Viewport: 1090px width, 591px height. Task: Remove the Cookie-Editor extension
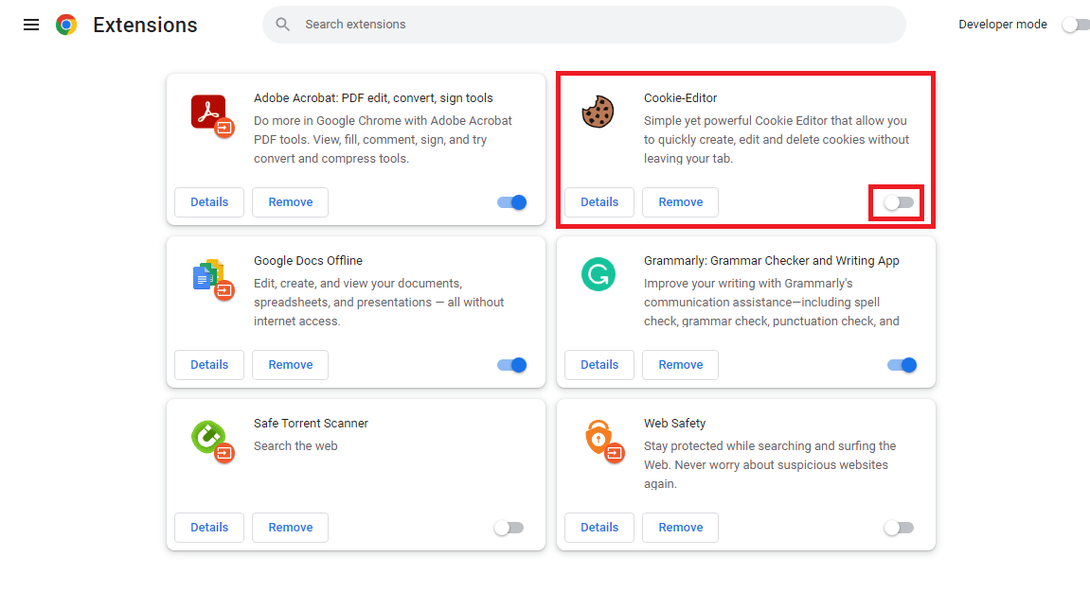point(680,202)
